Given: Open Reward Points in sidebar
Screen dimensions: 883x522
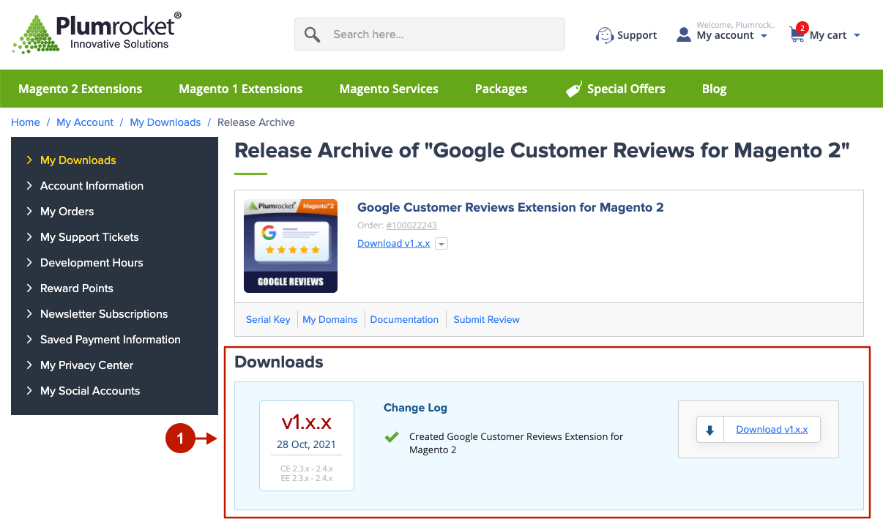Looking at the screenshot, I should 77,288.
